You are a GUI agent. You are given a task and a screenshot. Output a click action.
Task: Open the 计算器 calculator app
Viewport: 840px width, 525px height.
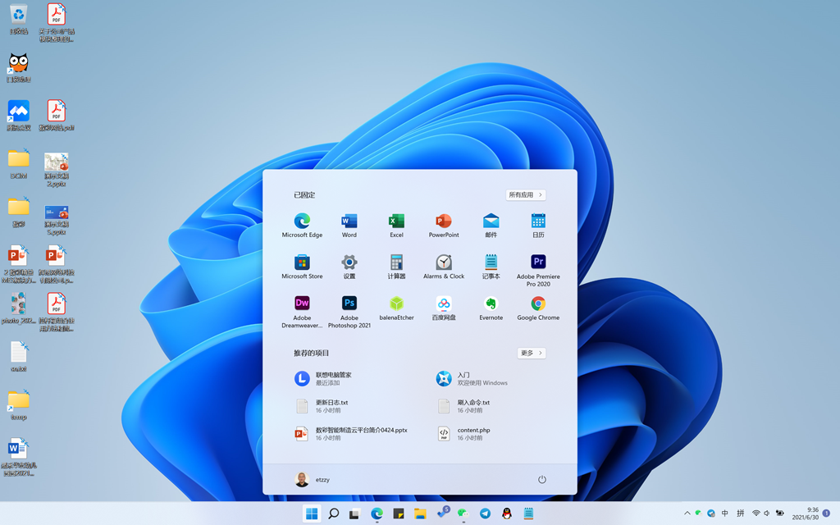tap(396, 267)
